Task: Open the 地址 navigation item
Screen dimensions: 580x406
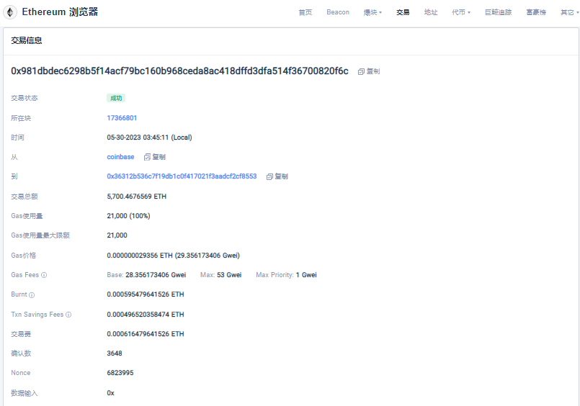Action: [431, 12]
